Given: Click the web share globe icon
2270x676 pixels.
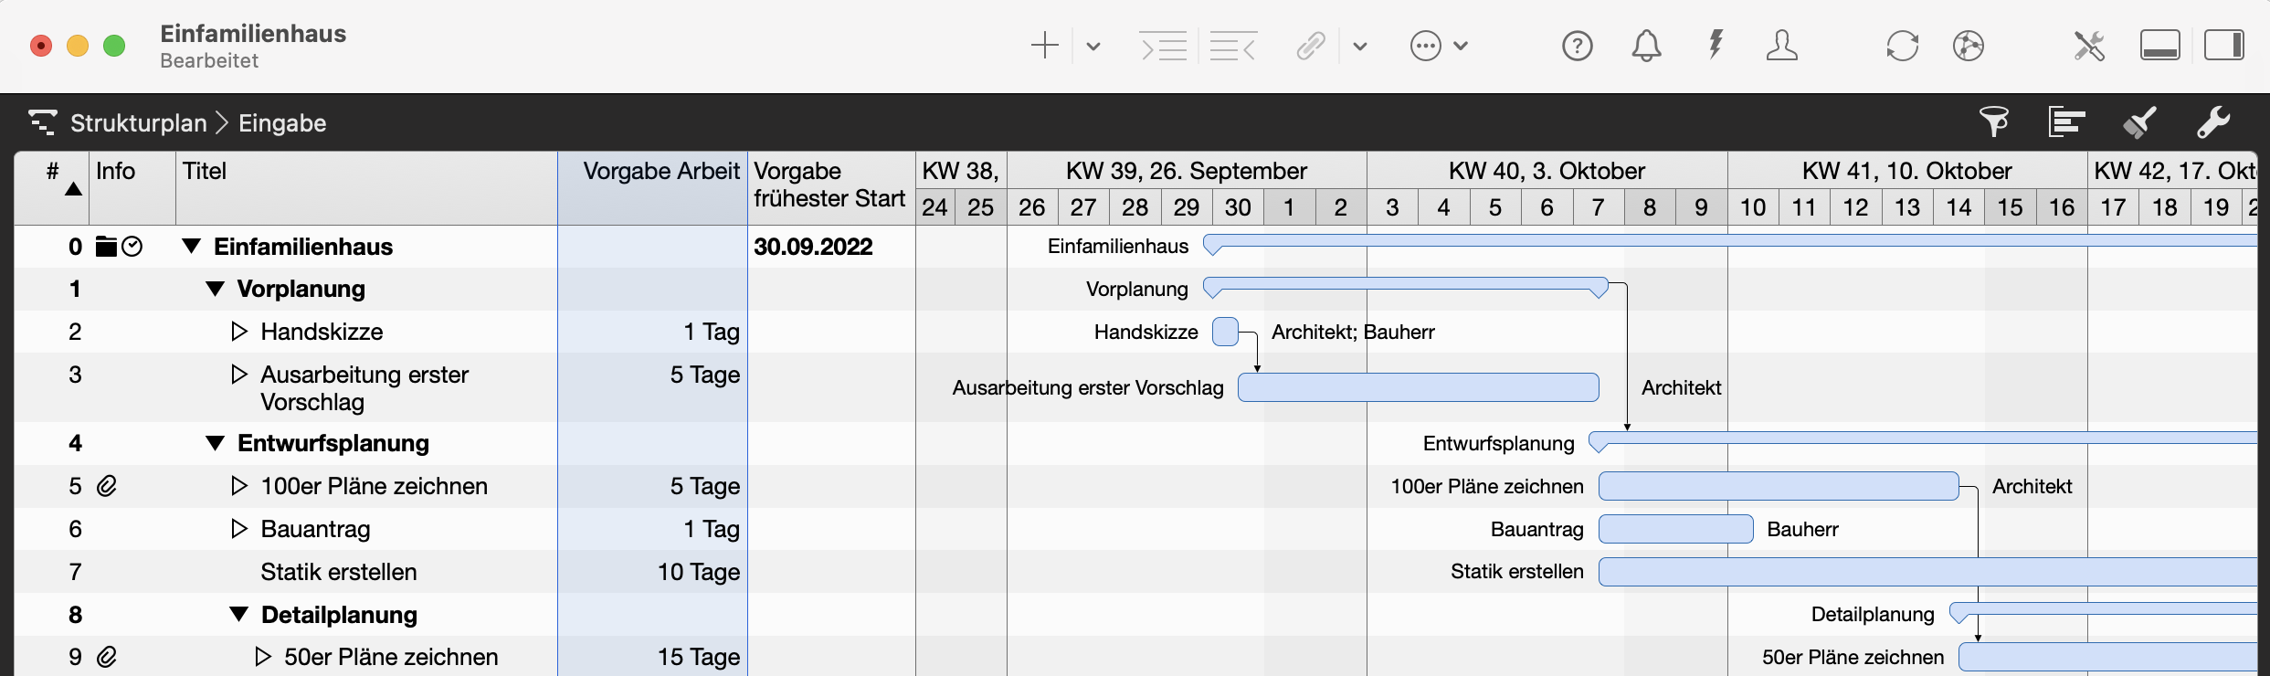Looking at the screenshot, I should click(x=1969, y=46).
